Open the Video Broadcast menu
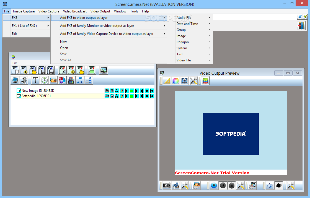 (75, 11)
